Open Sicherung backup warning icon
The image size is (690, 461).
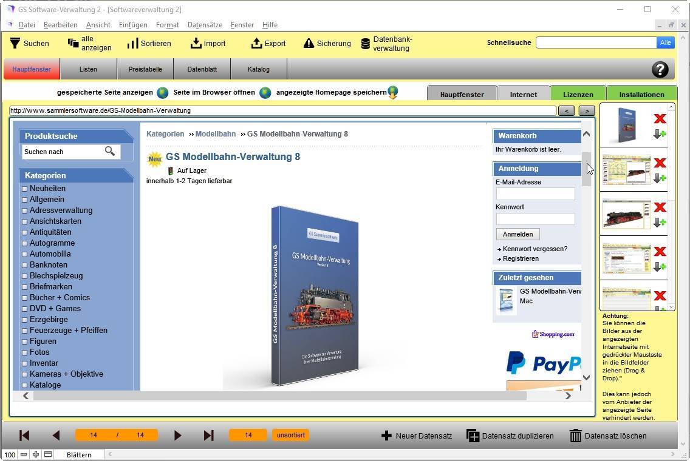click(x=309, y=43)
